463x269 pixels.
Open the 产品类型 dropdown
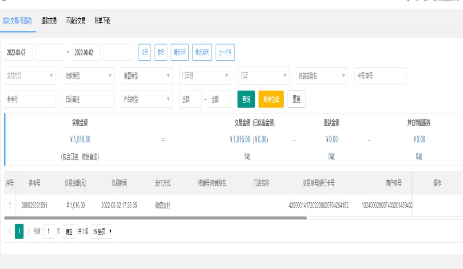coord(146,100)
